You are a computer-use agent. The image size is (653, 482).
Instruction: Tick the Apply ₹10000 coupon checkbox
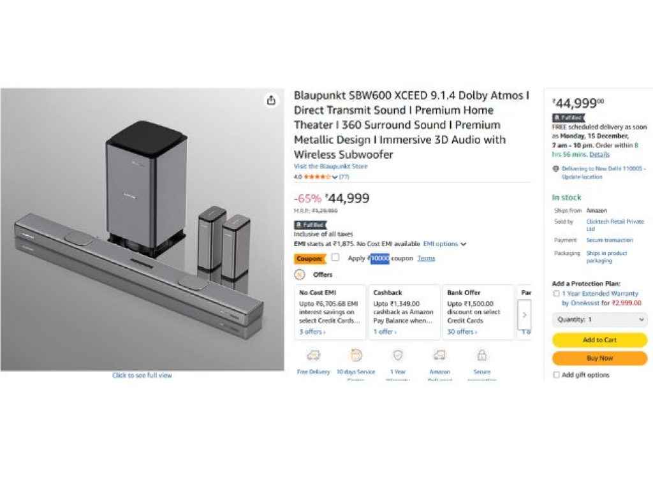point(335,258)
